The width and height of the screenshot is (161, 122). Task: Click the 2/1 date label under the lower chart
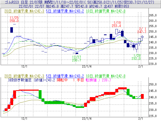(x=141, y=119)
